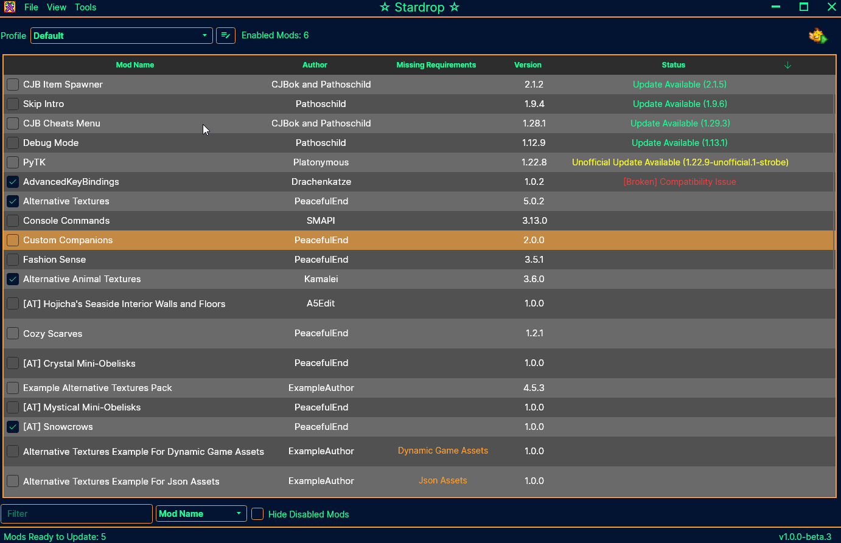Toggle the CJB Cheats Menu checkbox

coord(13,123)
